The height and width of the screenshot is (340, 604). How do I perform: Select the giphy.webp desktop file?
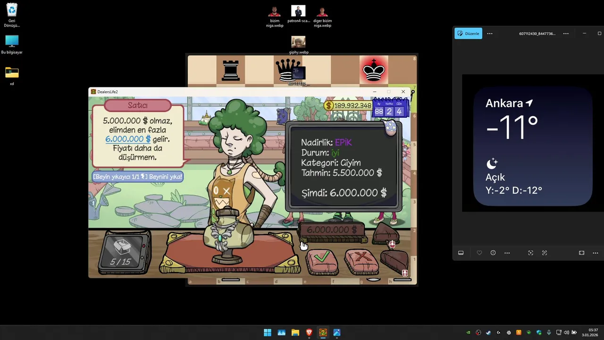click(298, 45)
